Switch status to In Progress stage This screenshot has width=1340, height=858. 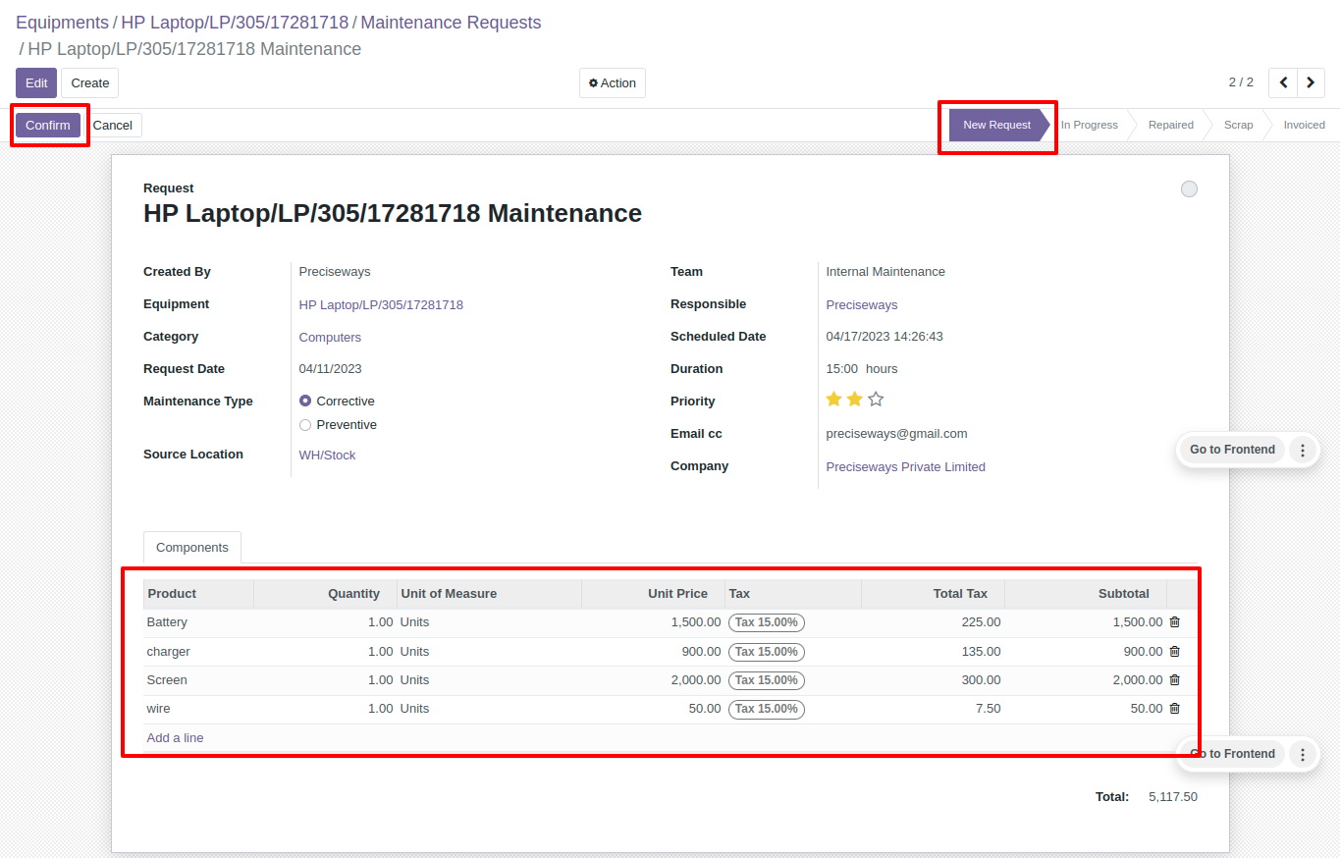(1090, 126)
